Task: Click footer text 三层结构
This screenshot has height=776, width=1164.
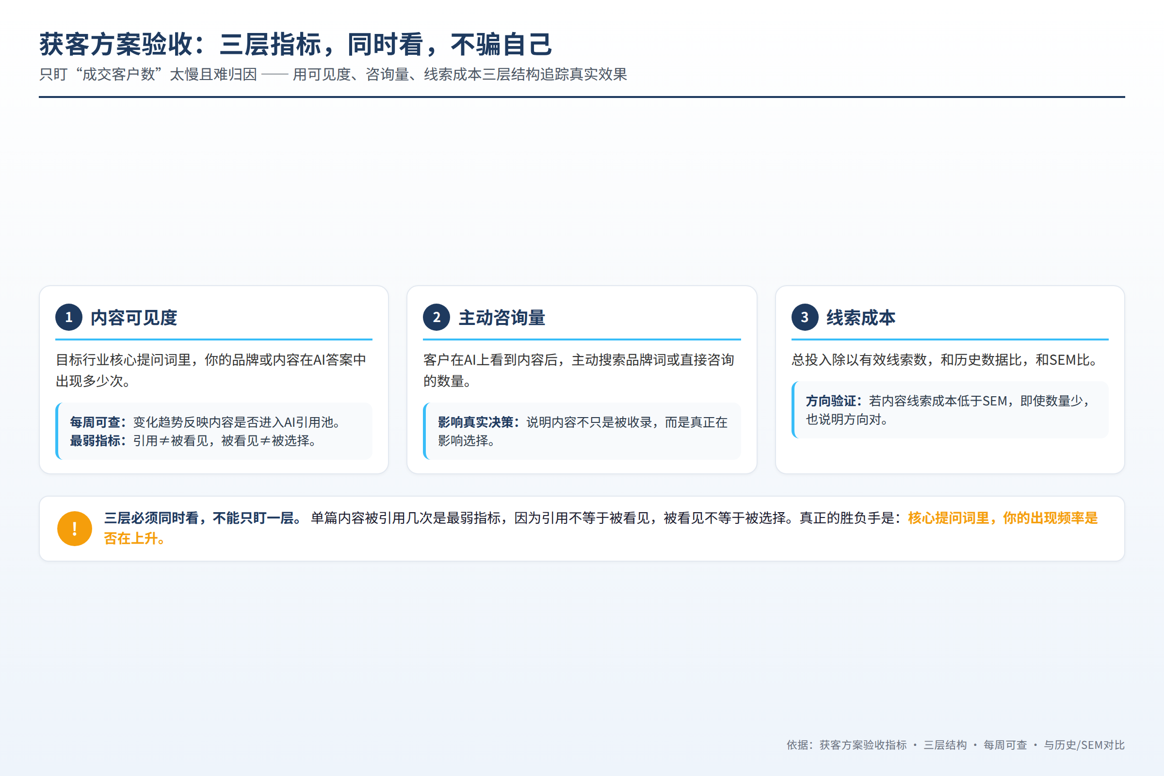Action: tap(945, 745)
